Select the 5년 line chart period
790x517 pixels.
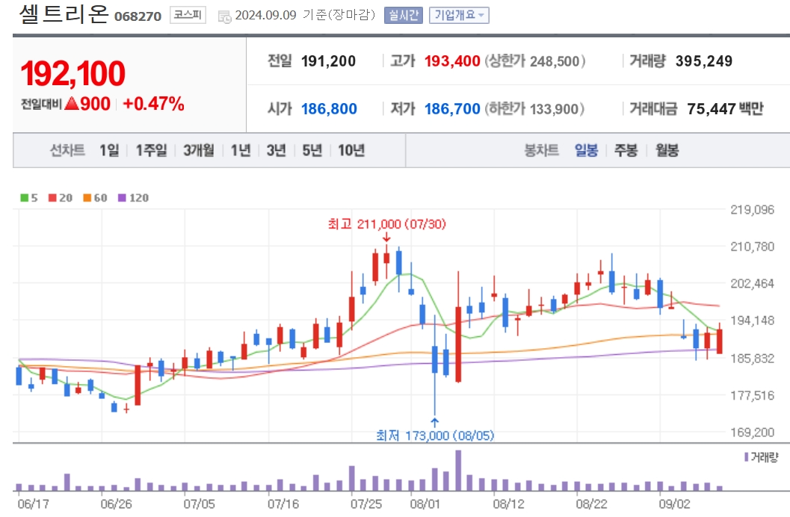[312, 150]
